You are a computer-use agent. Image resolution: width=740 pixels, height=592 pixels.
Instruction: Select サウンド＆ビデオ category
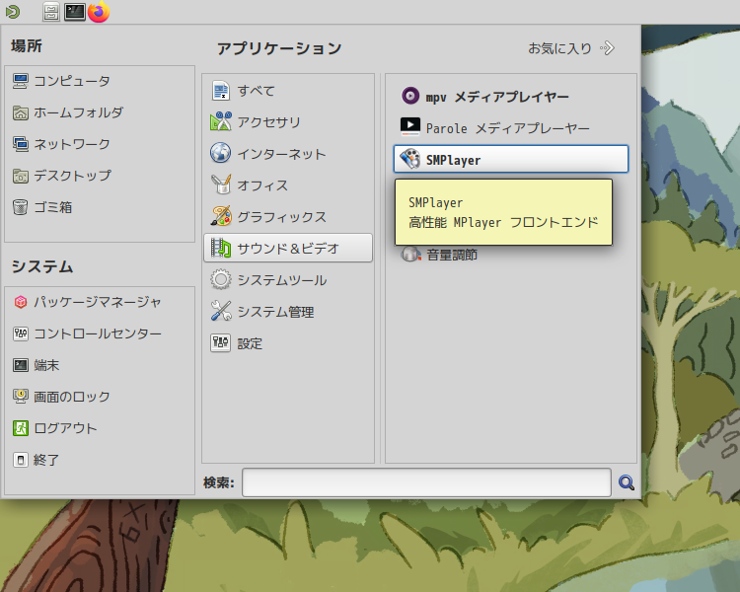(288, 248)
